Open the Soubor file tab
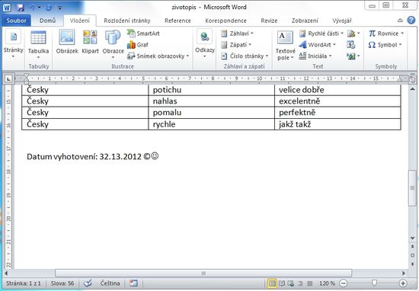419x291 pixels. click(16, 21)
